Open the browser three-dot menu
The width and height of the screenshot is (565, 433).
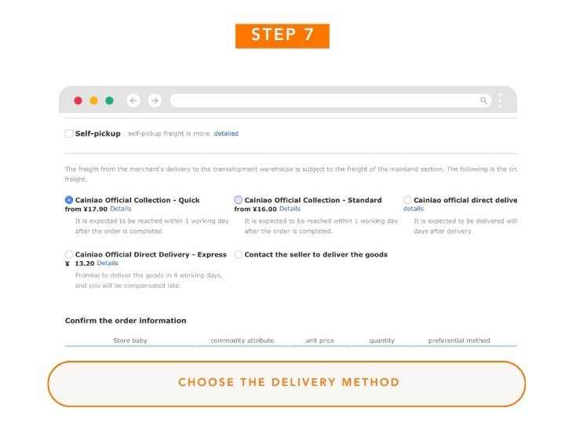(x=500, y=100)
